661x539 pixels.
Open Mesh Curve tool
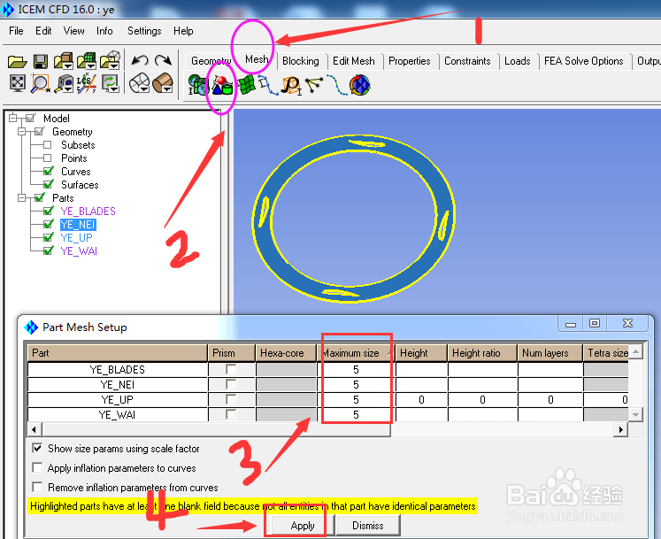[337, 85]
